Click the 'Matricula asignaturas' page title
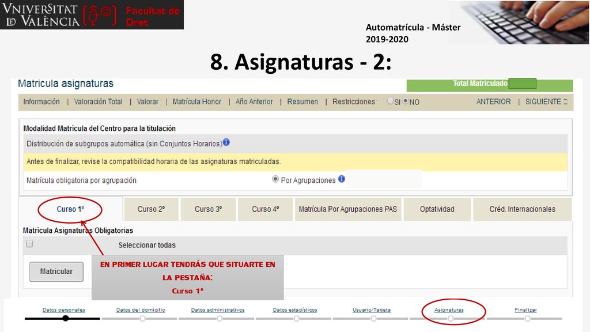Viewport: 590px width, 332px height. click(x=66, y=84)
